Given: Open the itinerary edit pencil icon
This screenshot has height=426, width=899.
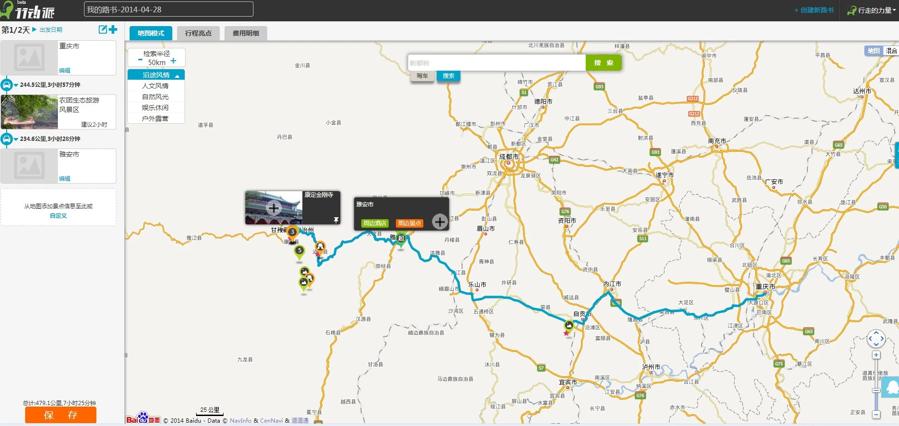Looking at the screenshot, I should [103, 29].
